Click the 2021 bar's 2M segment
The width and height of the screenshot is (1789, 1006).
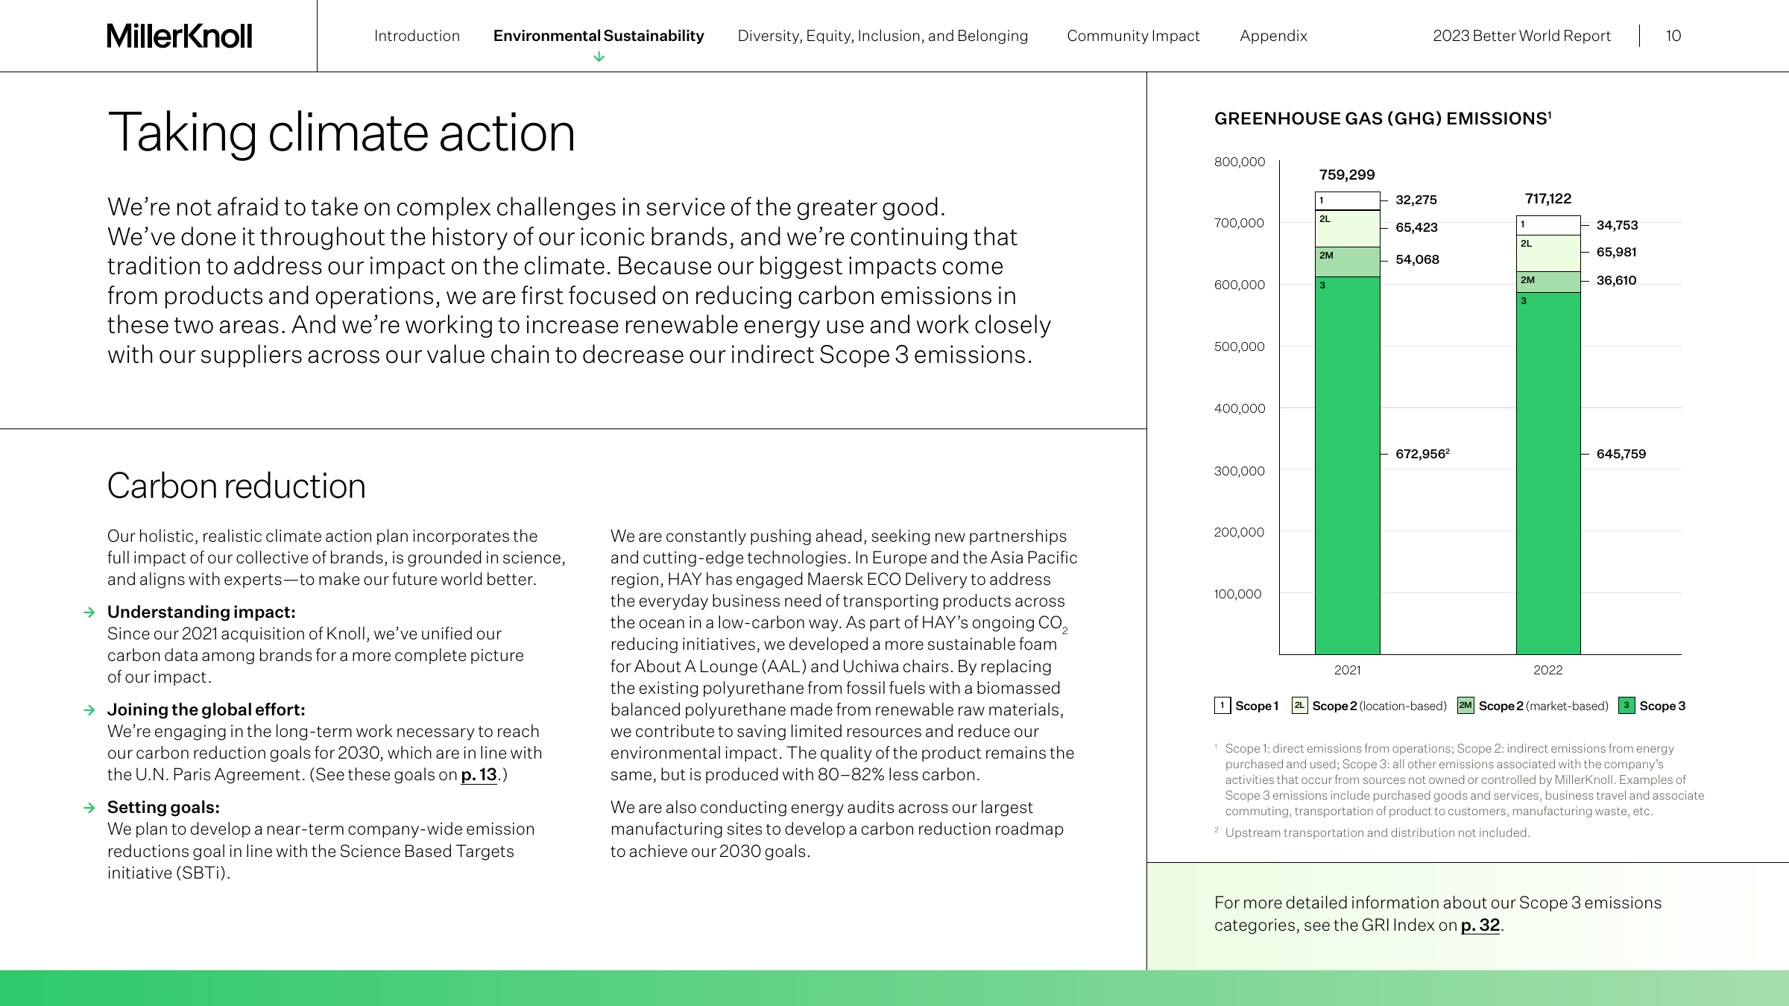tap(1347, 262)
